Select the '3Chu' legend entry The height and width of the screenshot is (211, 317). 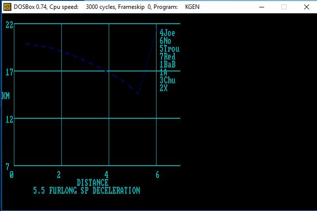click(x=167, y=80)
